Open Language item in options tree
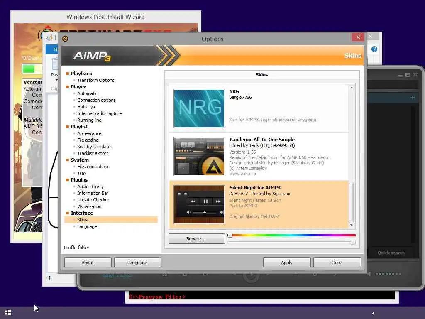The width and height of the screenshot is (425, 319). [87, 226]
